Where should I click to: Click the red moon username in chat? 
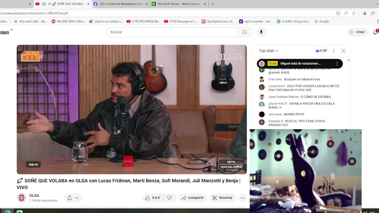[x=275, y=114]
